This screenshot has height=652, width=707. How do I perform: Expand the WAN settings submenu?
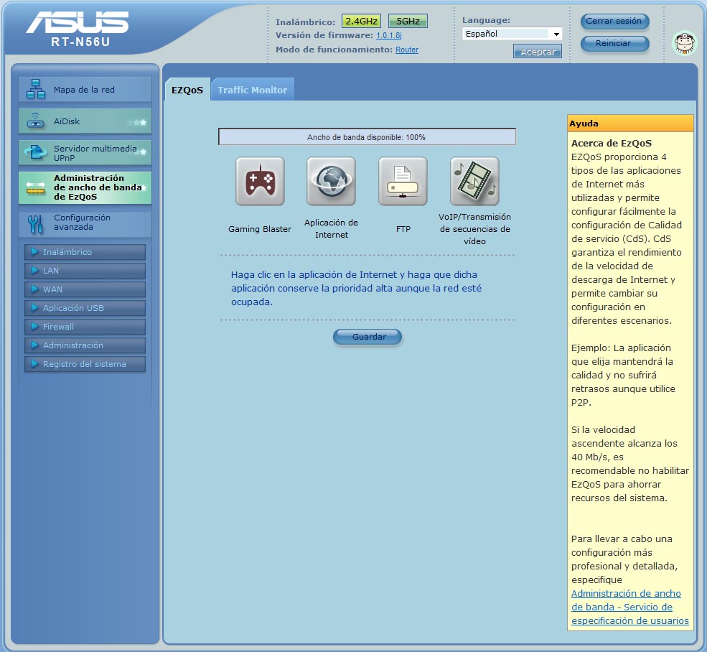(85, 289)
